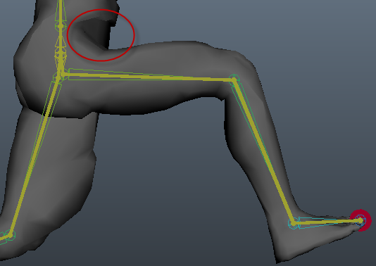
Task: Click inside the red annotation circle on the crease
Action: click(101, 35)
